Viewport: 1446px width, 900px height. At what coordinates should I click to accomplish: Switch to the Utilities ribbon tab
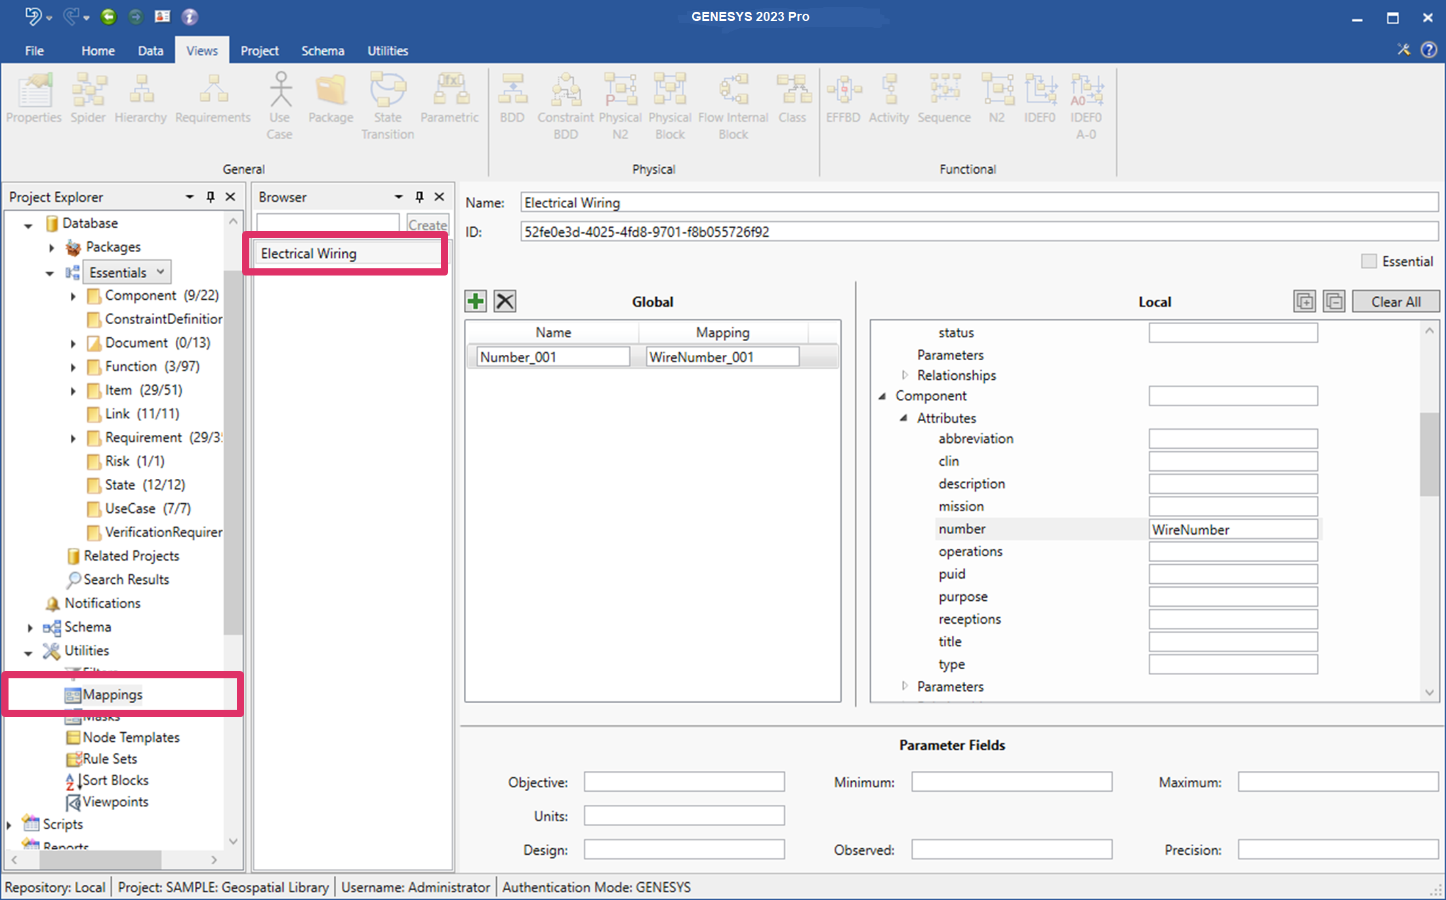[x=388, y=51]
